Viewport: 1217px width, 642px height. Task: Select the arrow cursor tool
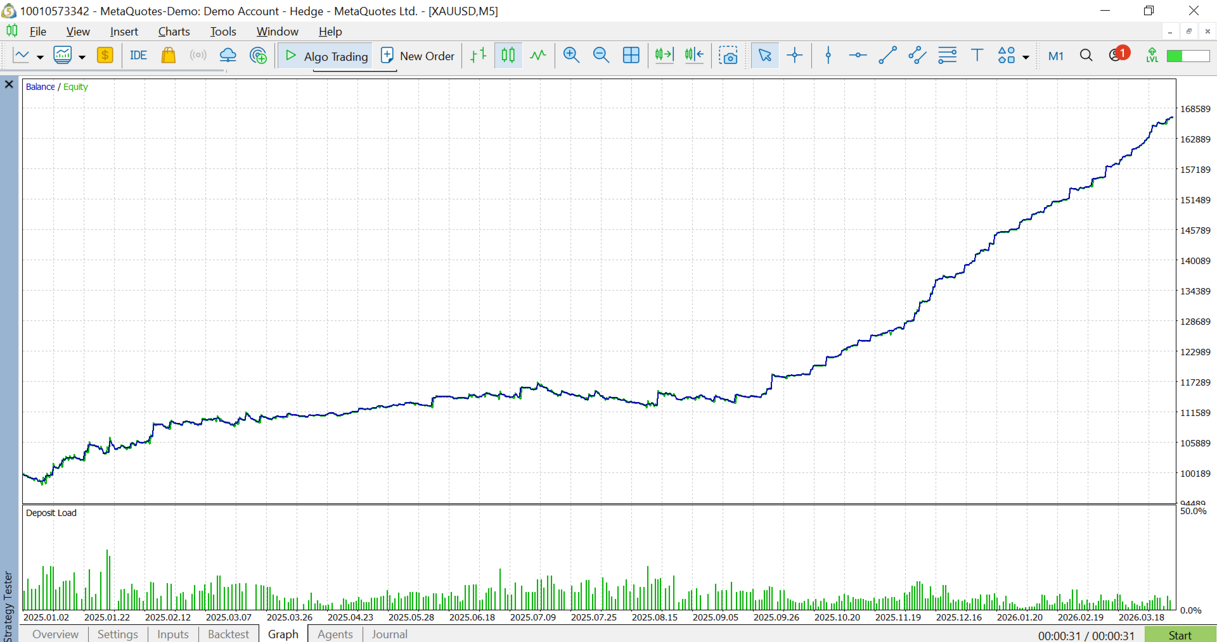tap(765, 56)
